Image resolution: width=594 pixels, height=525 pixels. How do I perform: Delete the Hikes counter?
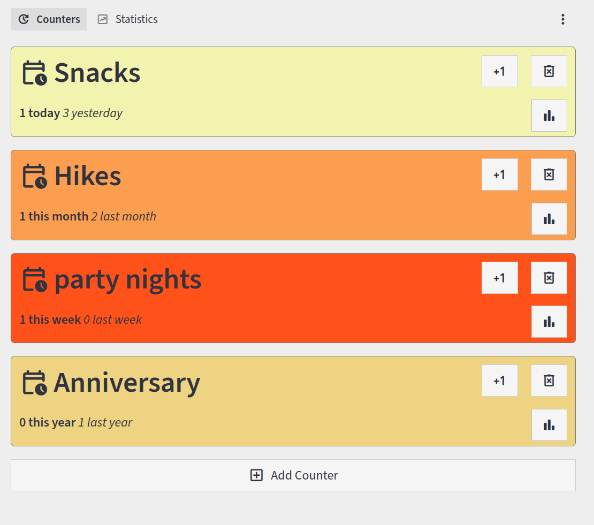549,174
